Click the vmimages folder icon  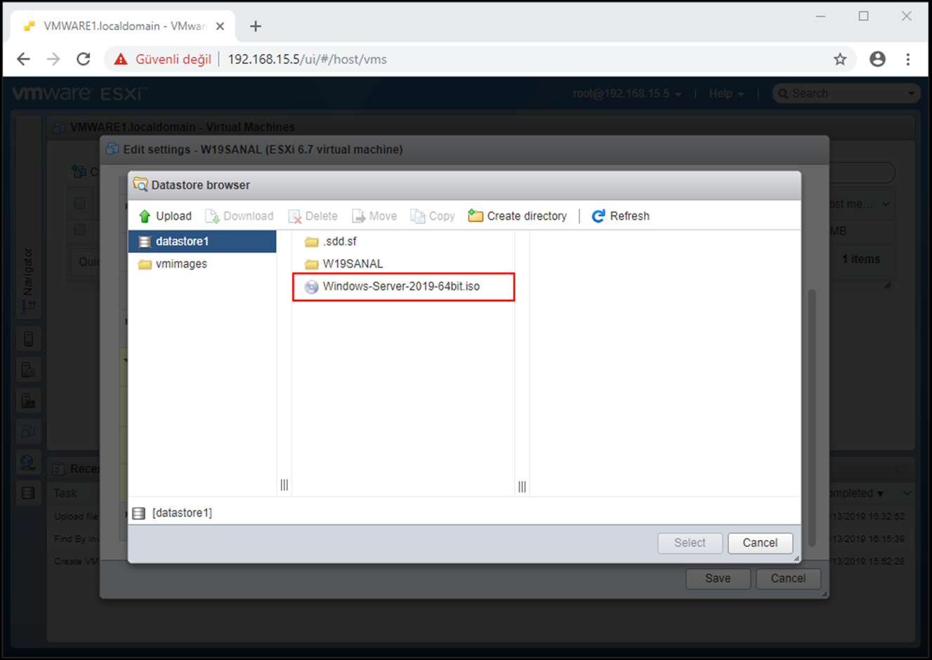pyautogui.click(x=145, y=264)
